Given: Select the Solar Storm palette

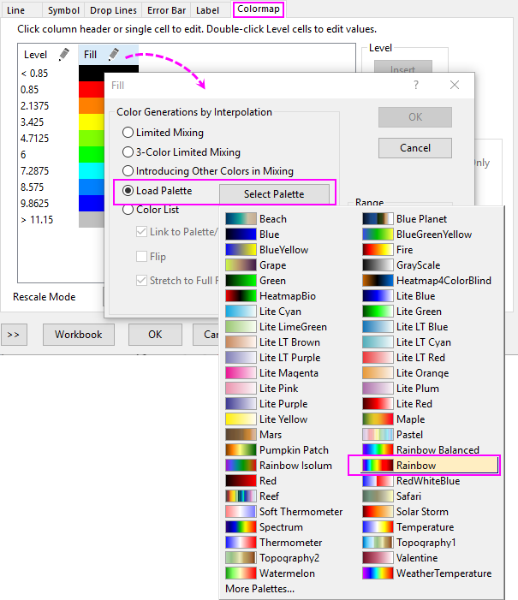Looking at the screenshot, I should click(406, 512).
